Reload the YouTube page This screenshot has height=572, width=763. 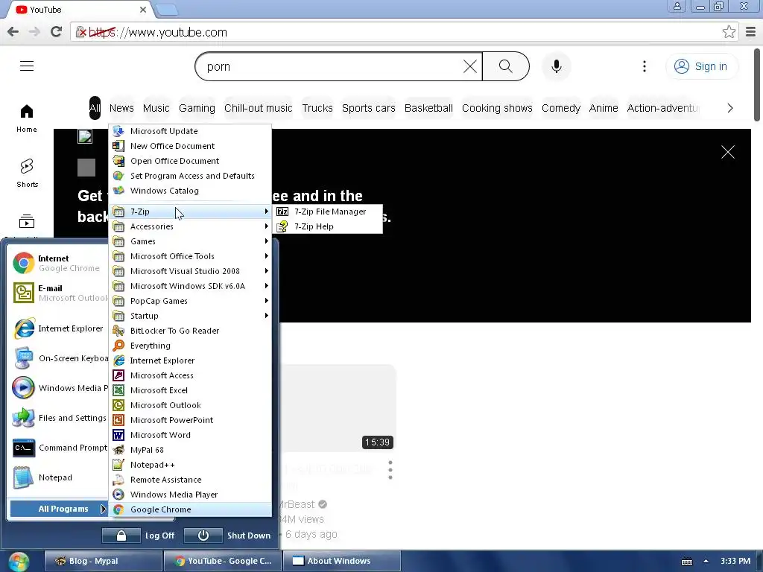point(56,32)
